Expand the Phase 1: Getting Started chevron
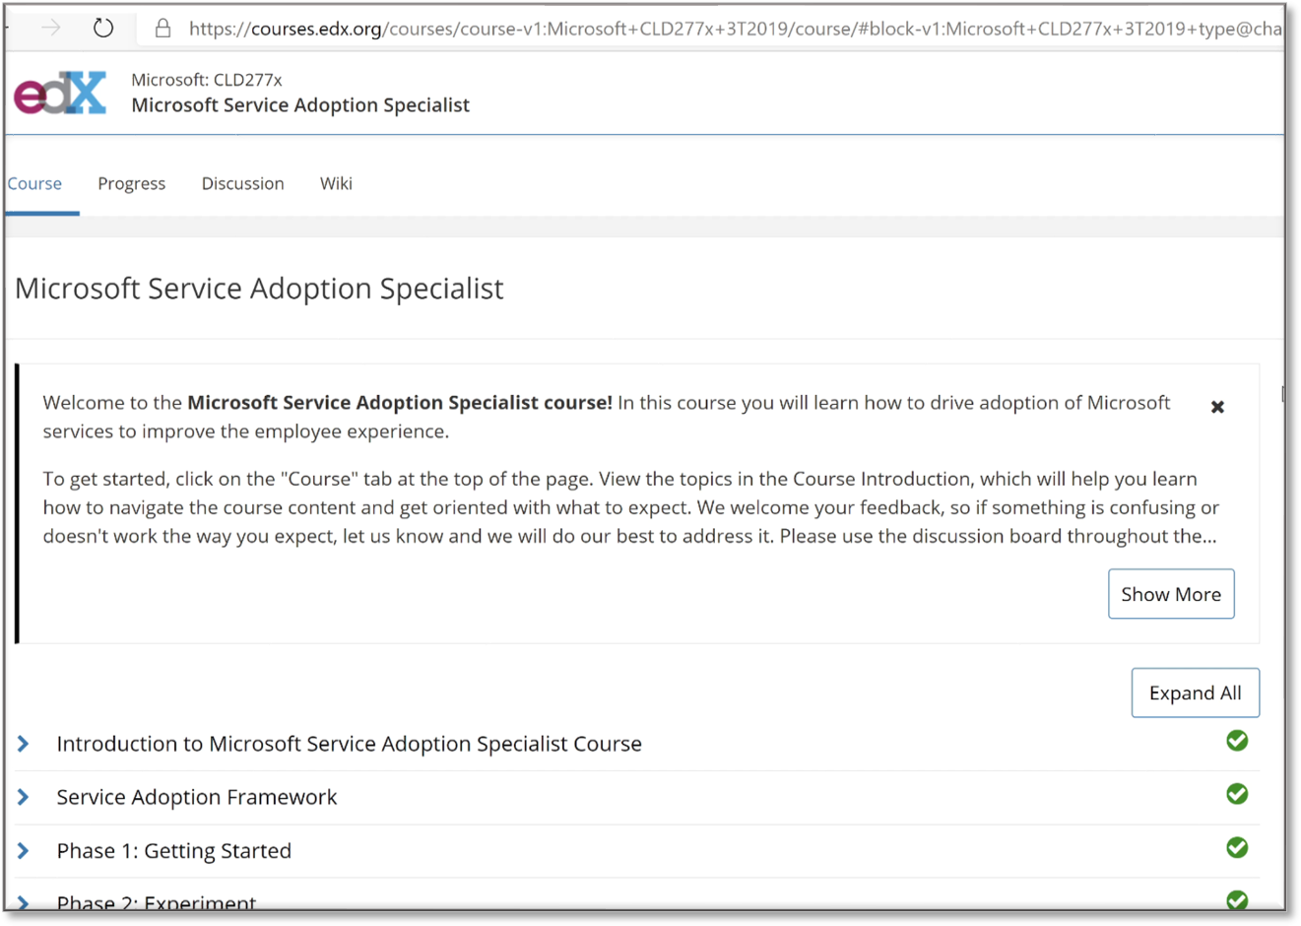The image size is (1301, 926). [24, 850]
